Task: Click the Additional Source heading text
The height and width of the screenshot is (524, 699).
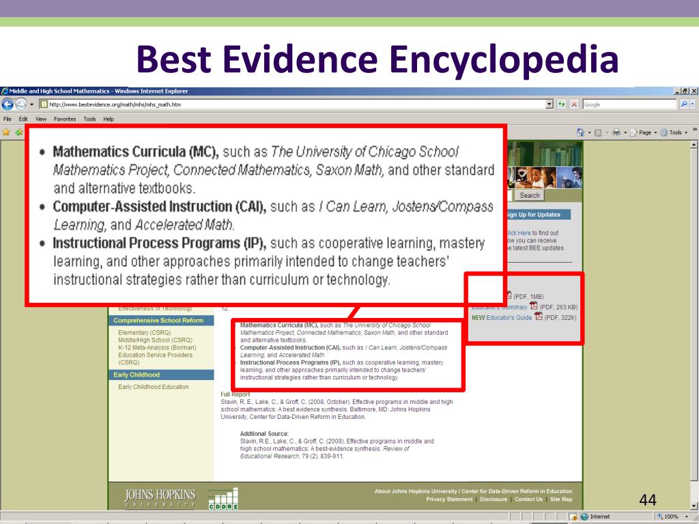Action: [x=264, y=433]
